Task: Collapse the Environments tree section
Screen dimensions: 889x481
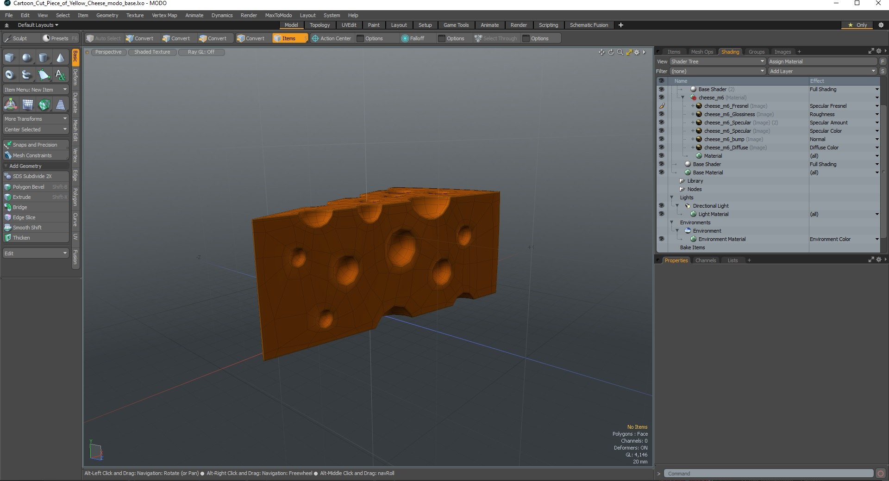Action: [672, 222]
